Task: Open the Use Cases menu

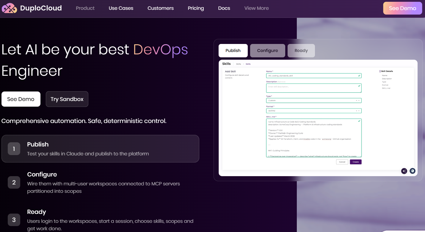Action: point(121,8)
